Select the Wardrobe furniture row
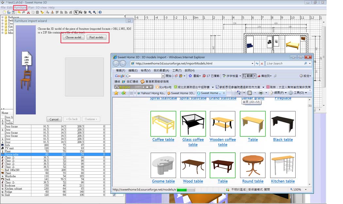Viewport: 343px width, 204px height. 55,176
